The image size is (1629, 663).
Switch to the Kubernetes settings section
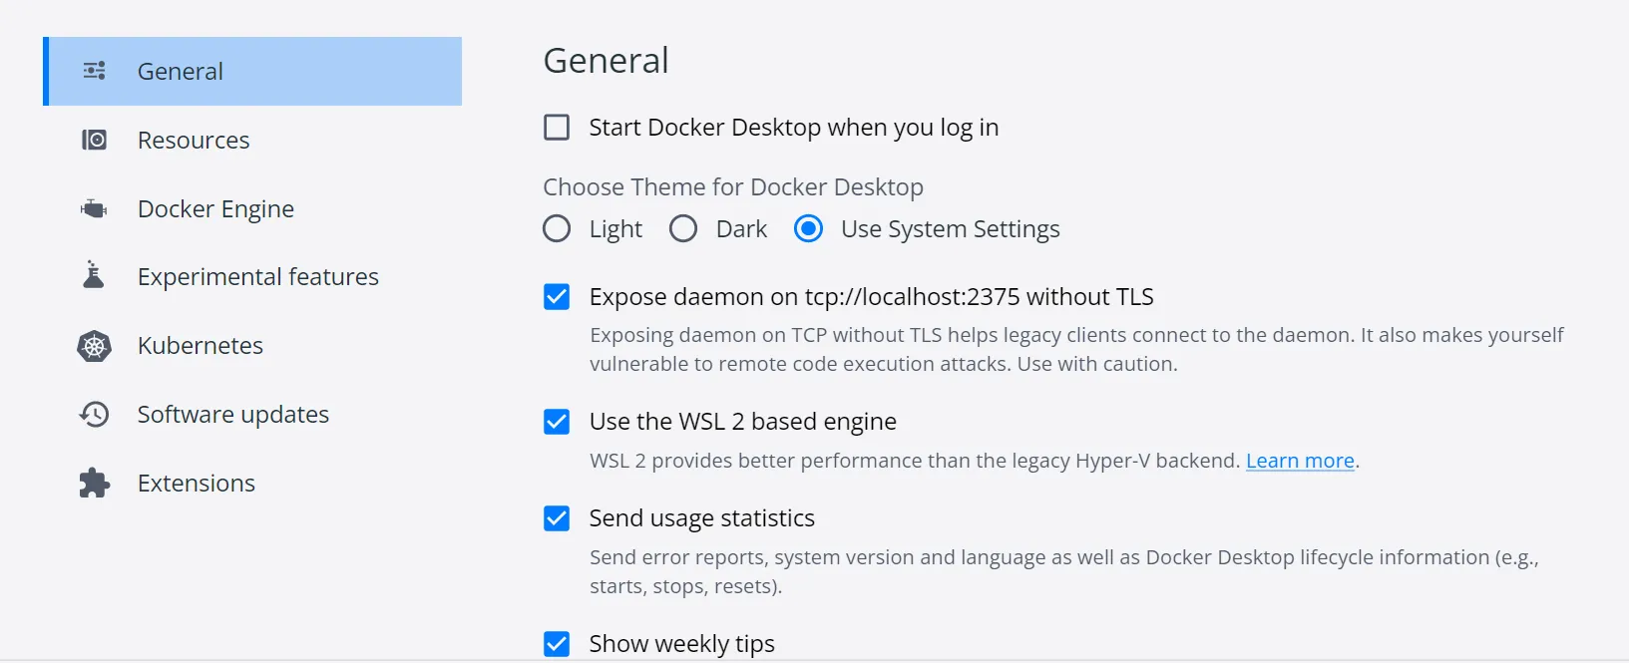coord(201,346)
